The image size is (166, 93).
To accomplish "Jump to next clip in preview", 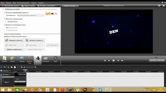I will (x=122, y=60).
